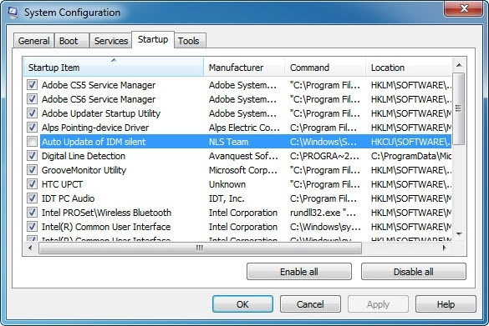
Task: Click Alps Electric Co... manufacturer cell
Action: (x=244, y=128)
